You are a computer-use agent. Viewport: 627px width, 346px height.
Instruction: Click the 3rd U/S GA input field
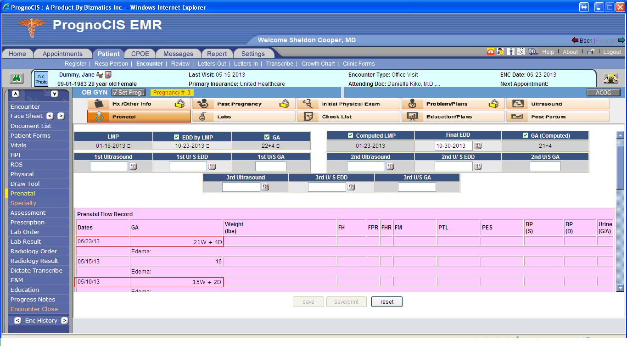tap(417, 187)
